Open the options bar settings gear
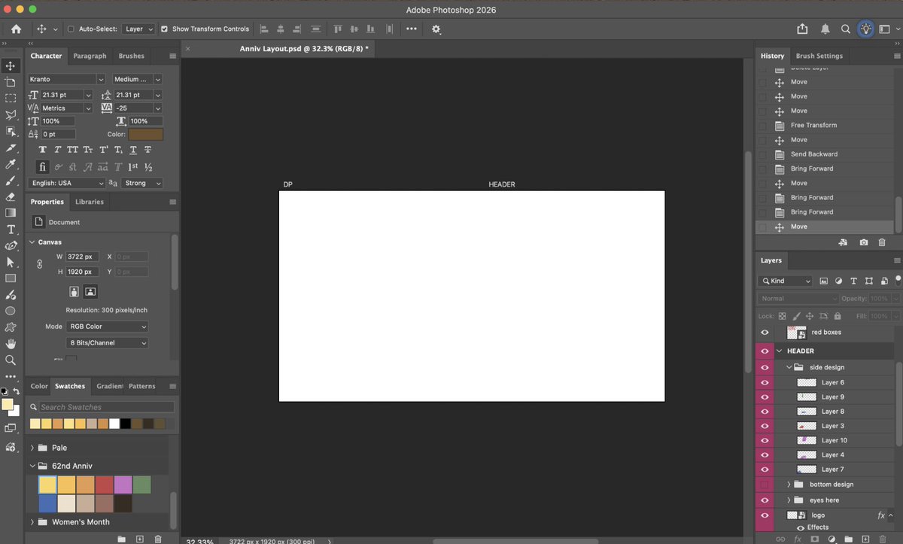 (x=436, y=29)
